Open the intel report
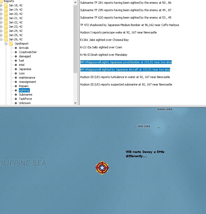 click(22, 65)
